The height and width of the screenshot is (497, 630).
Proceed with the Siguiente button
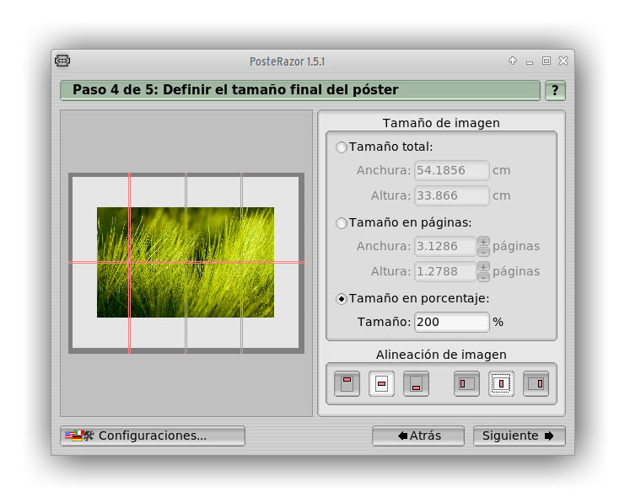[x=520, y=436]
